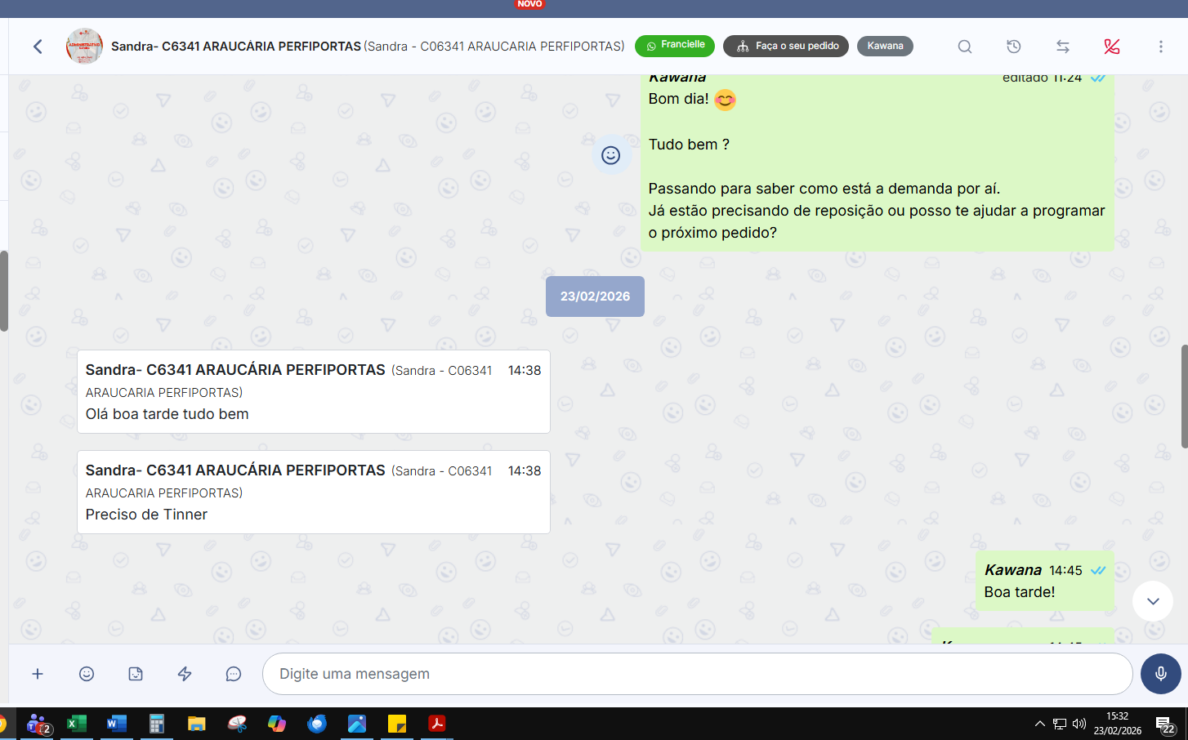1188x740 pixels.
Task: Record a voice message with microphone
Action: 1160,674
